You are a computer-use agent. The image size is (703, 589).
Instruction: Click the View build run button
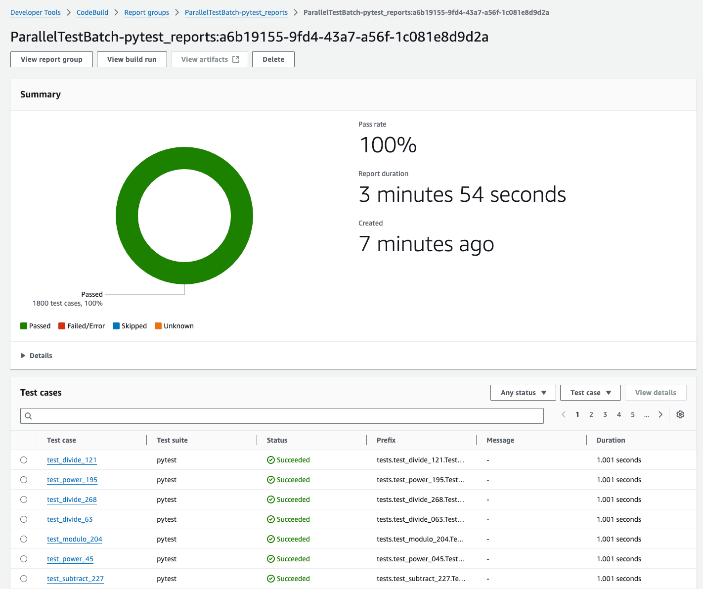click(132, 59)
